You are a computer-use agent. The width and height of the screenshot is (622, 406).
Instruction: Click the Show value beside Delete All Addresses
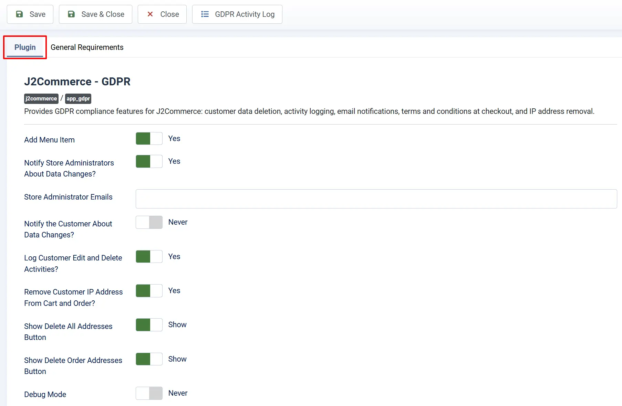pos(177,325)
